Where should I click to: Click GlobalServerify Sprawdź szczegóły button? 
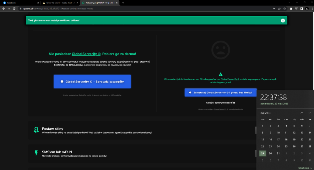92,82
